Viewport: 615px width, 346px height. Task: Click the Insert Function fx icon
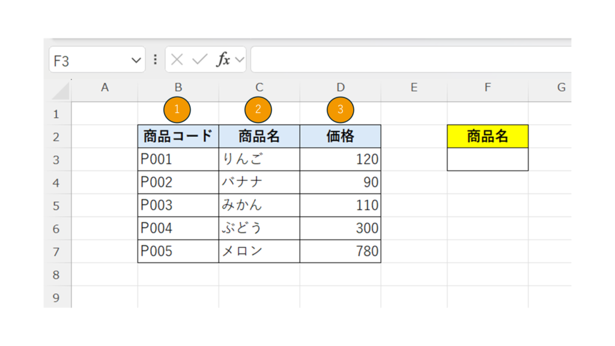223,60
